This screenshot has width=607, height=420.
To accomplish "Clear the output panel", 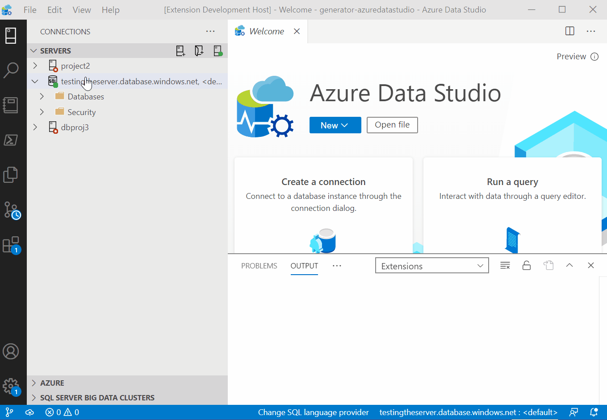I will tap(505, 266).
